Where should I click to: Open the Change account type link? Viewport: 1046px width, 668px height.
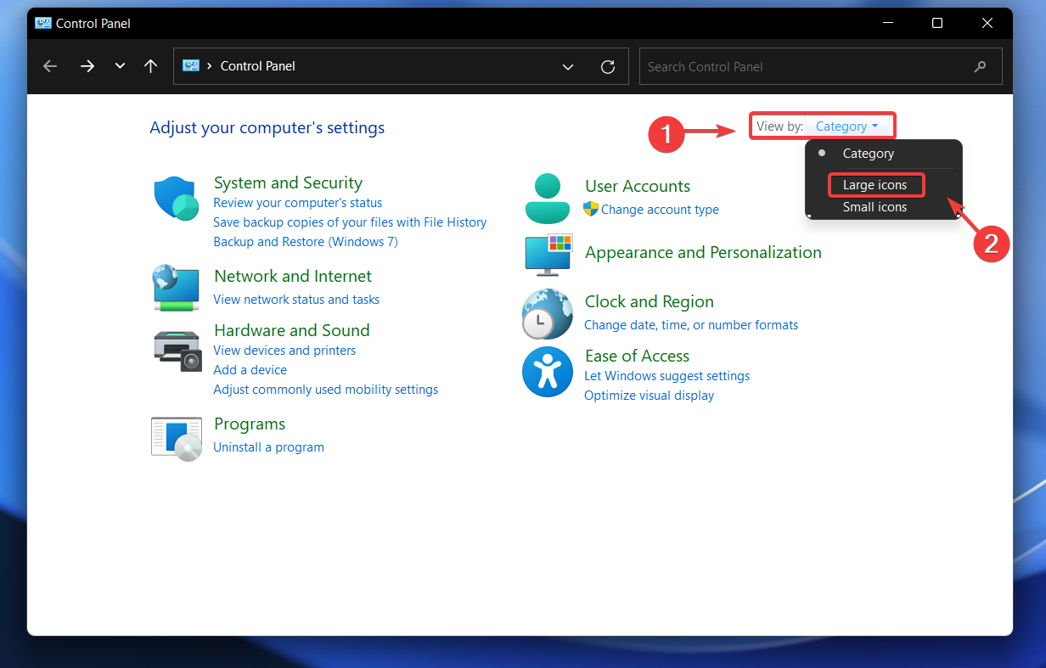[660, 209]
